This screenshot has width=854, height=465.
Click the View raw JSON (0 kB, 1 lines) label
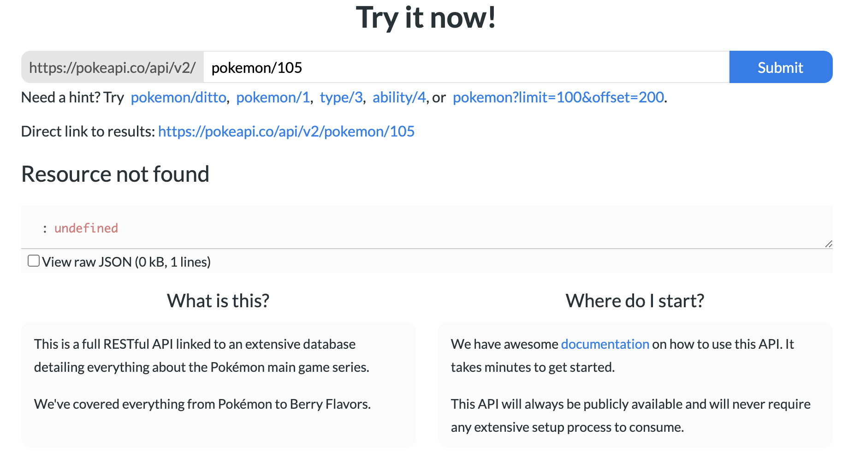tap(126, 262)
